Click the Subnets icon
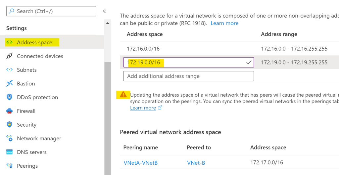Viewport: 339px width, 175px height. pyautogui.click(x=10, y=70)
